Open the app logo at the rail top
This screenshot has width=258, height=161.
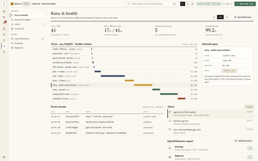pos(4,4)
